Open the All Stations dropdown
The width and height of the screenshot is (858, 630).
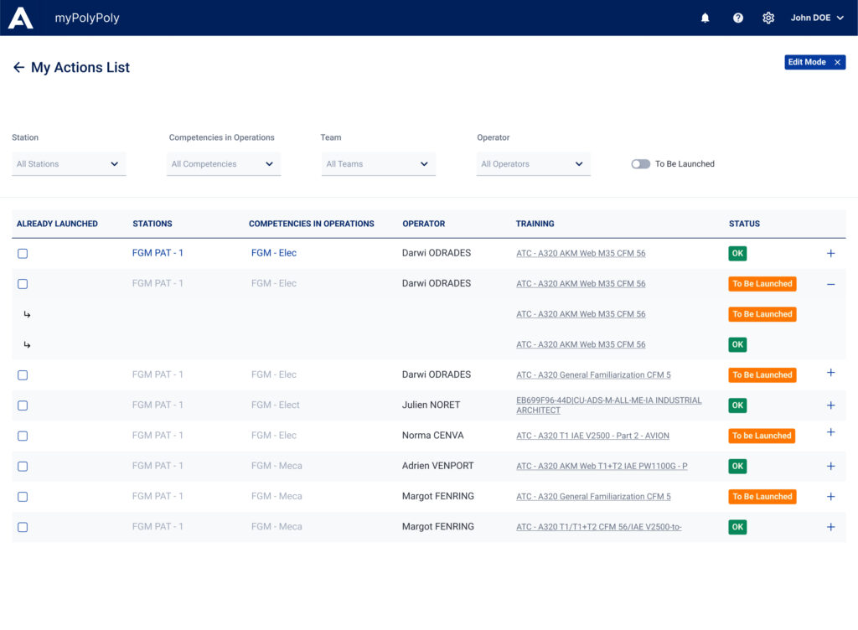click(x=69, y=164)
